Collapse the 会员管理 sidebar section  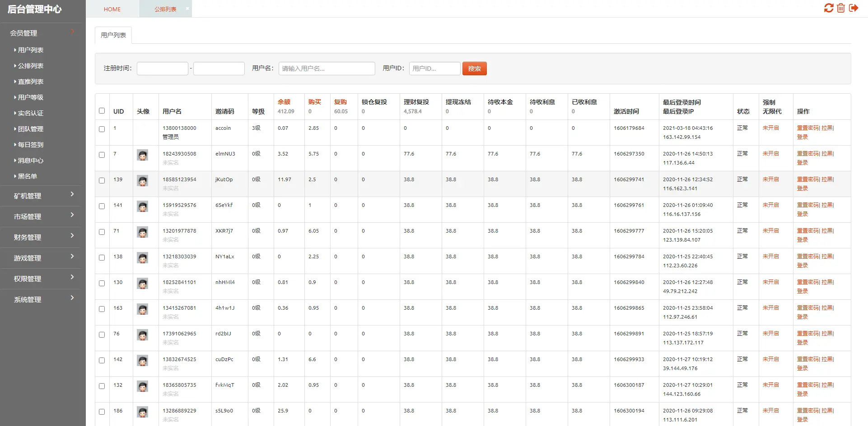tap(41, 33)
